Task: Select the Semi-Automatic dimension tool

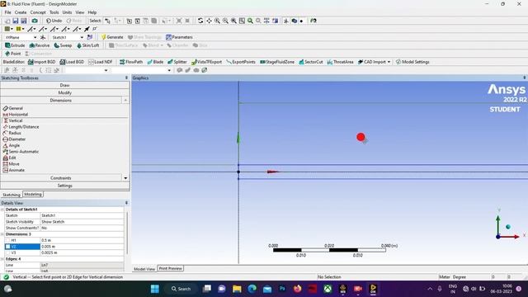Action: click(21, 152)
